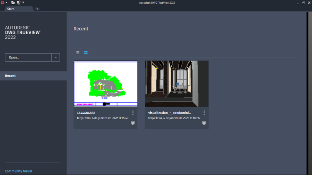Restore down the DWG TrueView window
Image resolution: width=312 pixels, height=175 pixels.
tap(304, 3)
